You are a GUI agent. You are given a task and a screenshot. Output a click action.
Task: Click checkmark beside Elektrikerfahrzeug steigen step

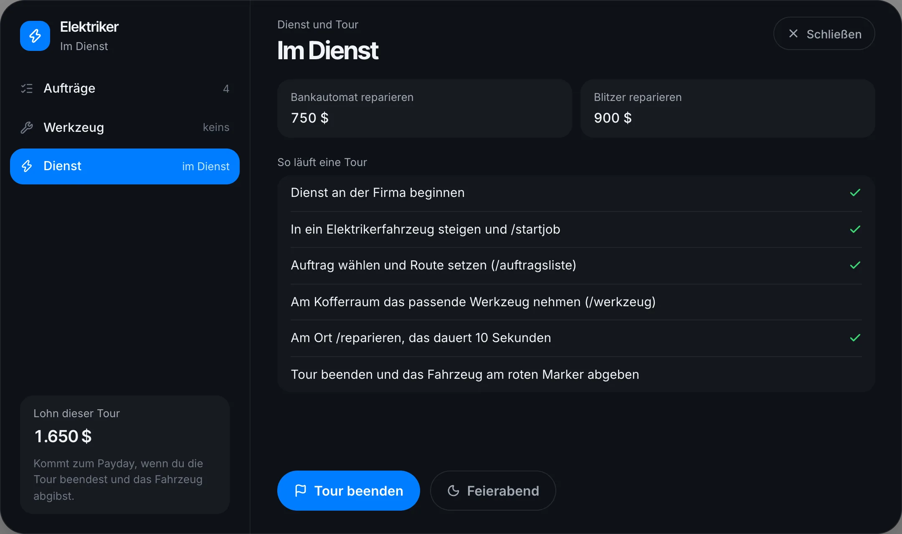855,229
